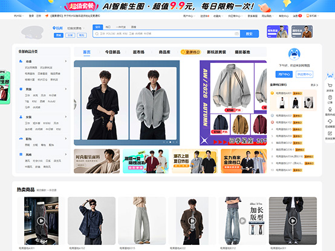335x251 pixels.
Task: Click the edit feedback icon in right sidebar
Action: coord(330,133)
